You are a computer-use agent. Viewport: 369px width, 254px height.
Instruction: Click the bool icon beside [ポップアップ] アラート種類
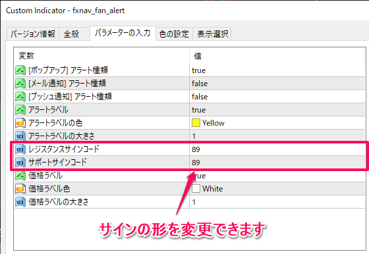[x=20, y=70]
